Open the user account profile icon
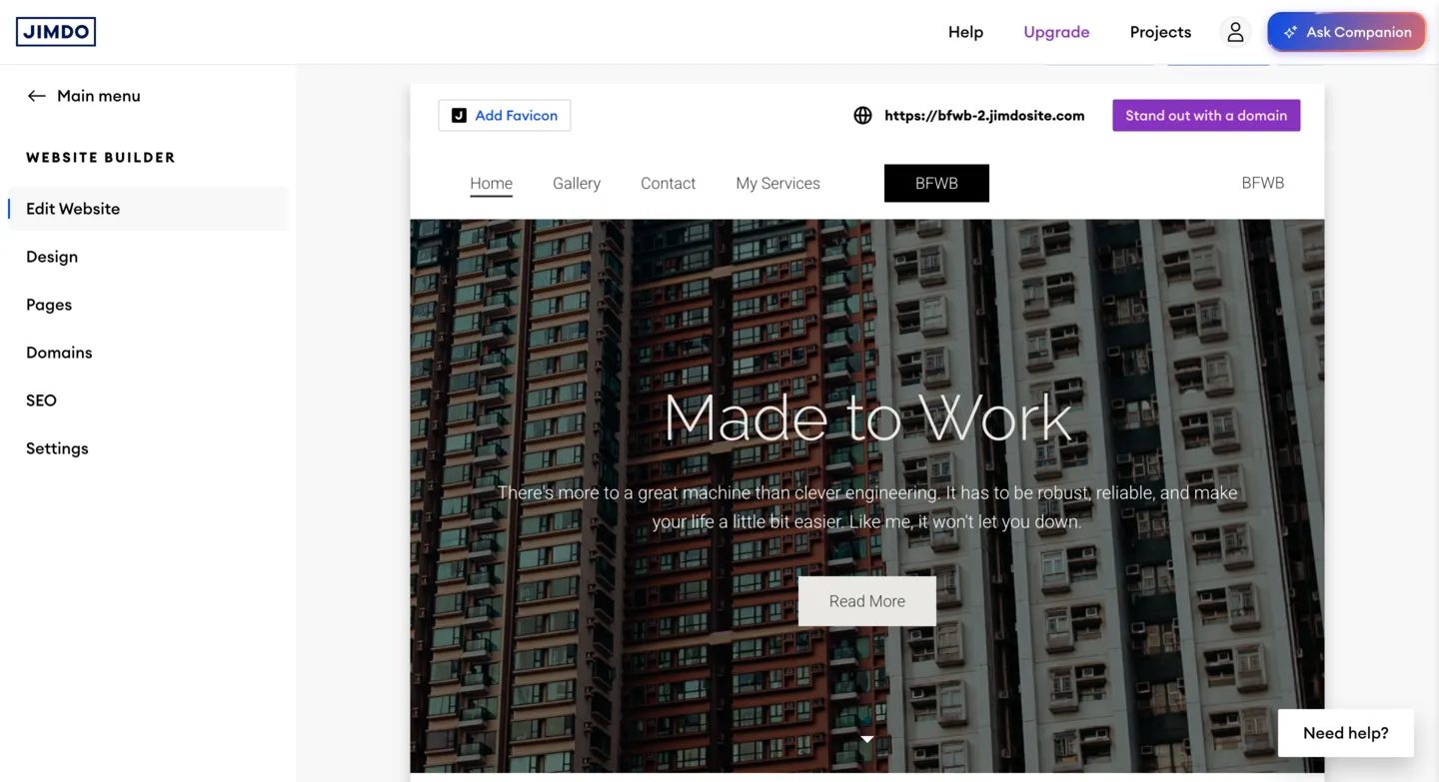 1235,32
